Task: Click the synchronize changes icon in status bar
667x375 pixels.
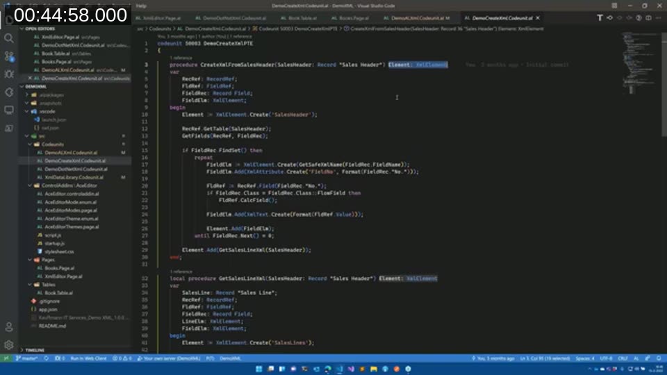Action: [x=46, y=358]
